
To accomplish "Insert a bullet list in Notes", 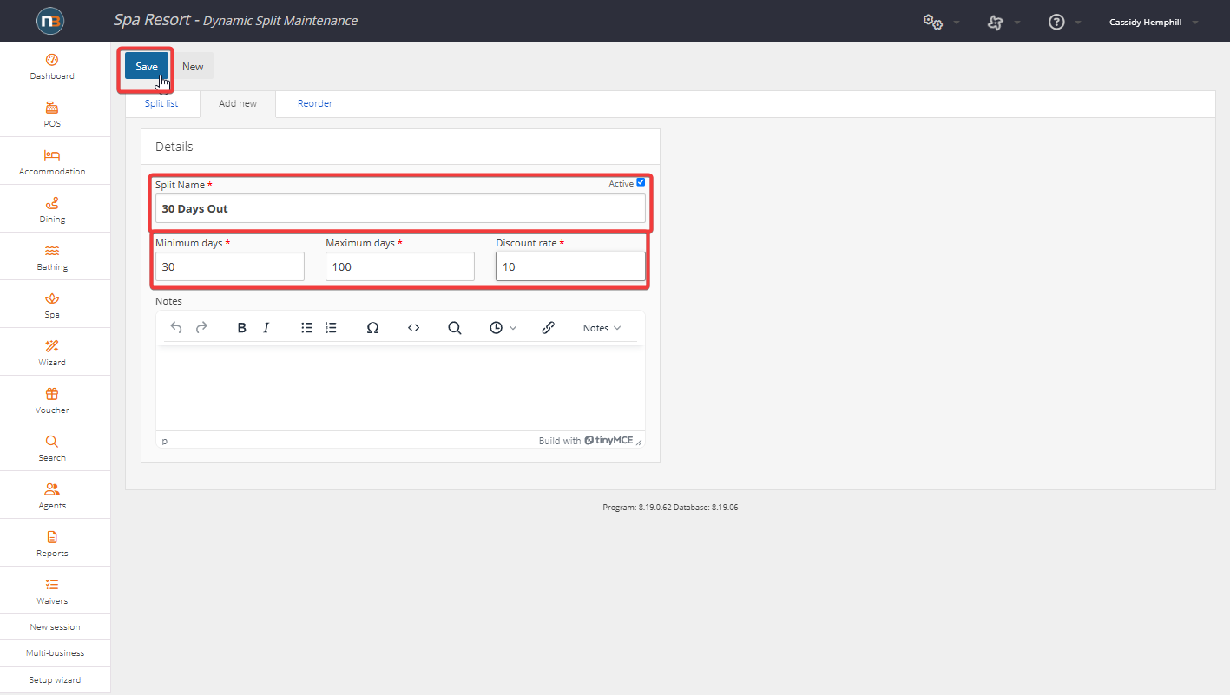I will (x=306, y=328).
